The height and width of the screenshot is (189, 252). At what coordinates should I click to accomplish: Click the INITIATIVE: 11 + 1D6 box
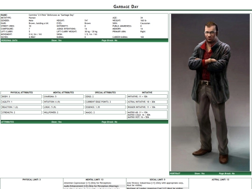(147, 97)
